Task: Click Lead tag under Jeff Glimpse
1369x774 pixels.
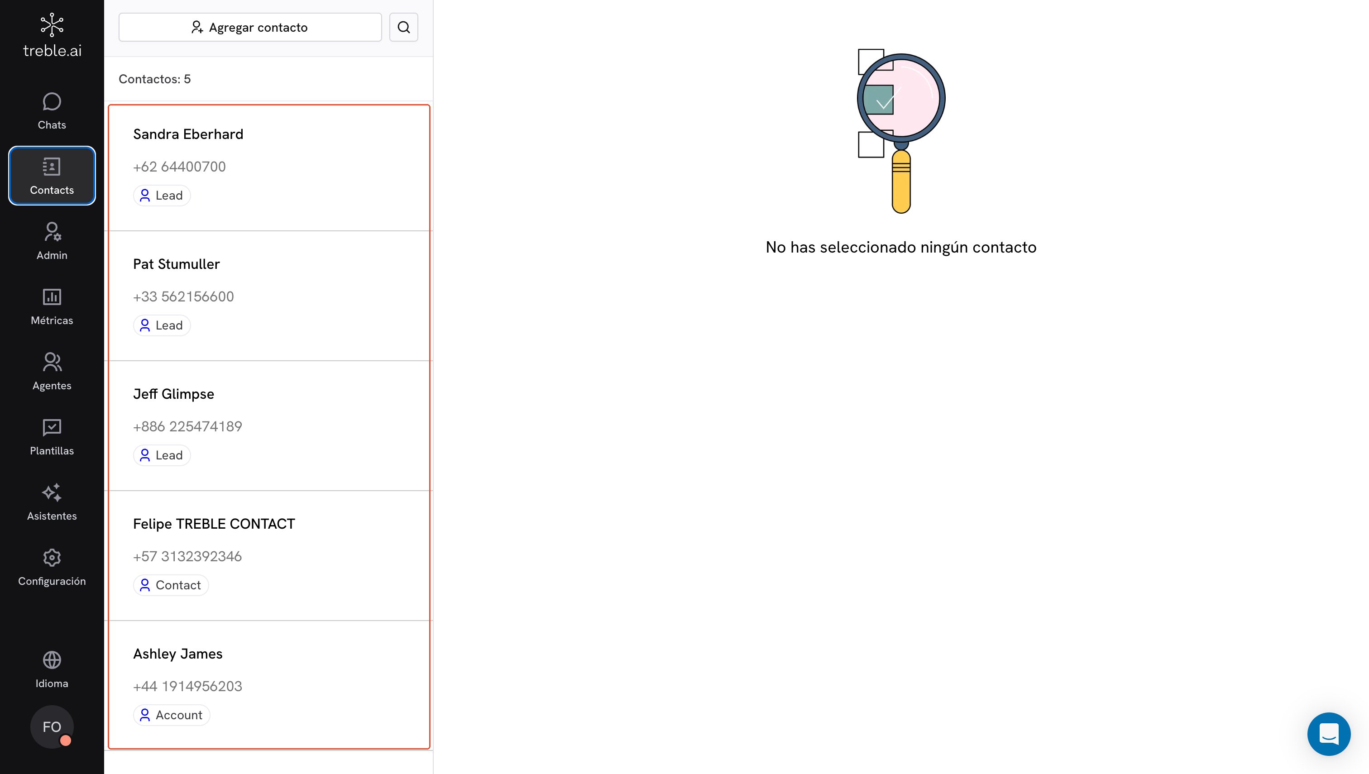Action: click(162, 455)
